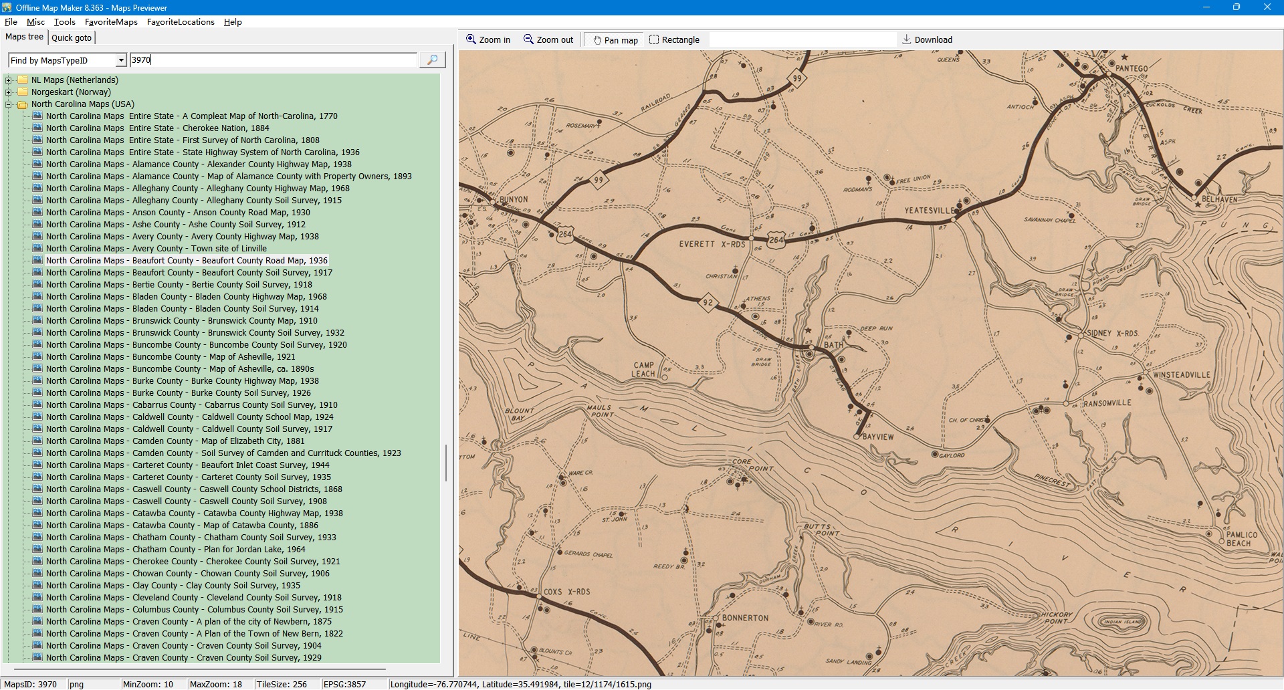Click map icon beside Cherokee Nation, 1884
This screenshot has height=690, width=1284.
pyautogui.click(x=37, y=128)
